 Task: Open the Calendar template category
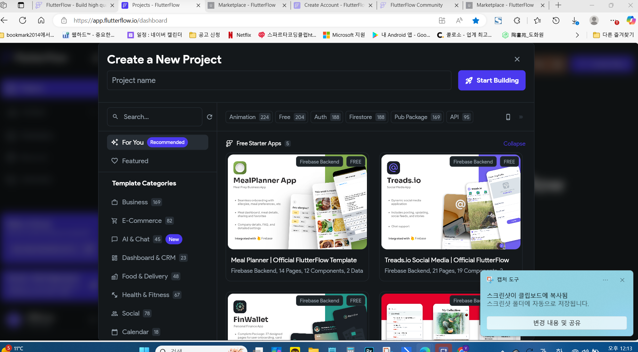tap(135, 332)
